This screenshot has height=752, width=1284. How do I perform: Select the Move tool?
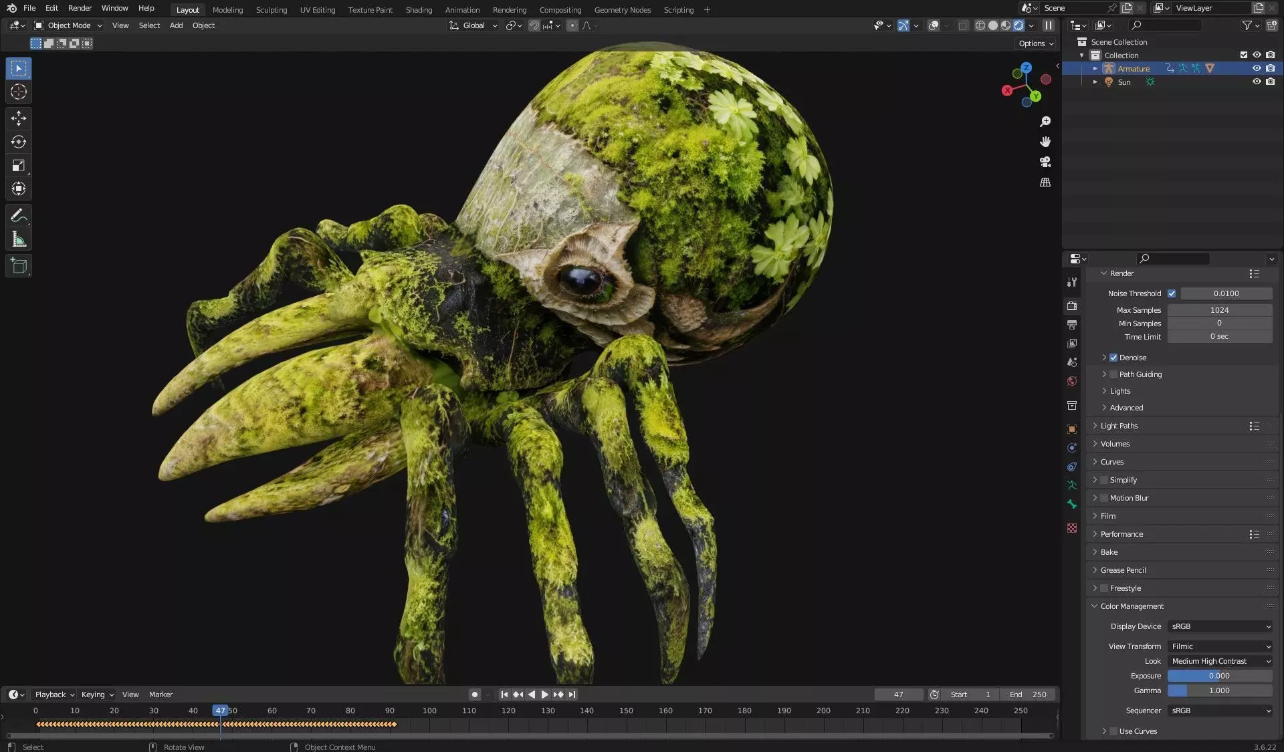[19, 118]
